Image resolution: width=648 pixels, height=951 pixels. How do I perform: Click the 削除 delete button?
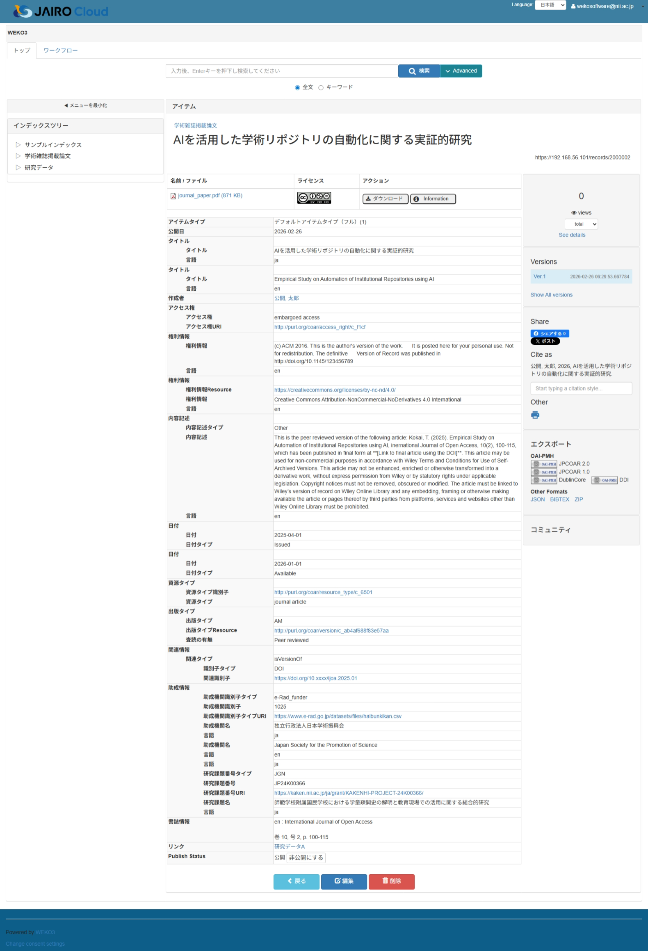coord(391,881)
